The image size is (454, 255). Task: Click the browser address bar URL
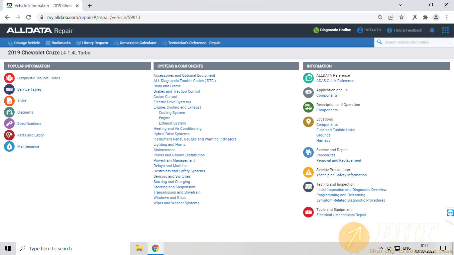click(x=94, y=17)
